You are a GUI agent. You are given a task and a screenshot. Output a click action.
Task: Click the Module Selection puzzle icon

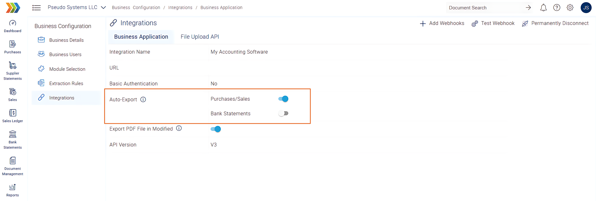[x=41, y=69]
